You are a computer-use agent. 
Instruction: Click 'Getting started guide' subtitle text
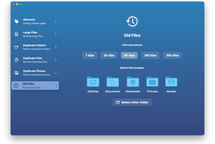coord(34,23)
